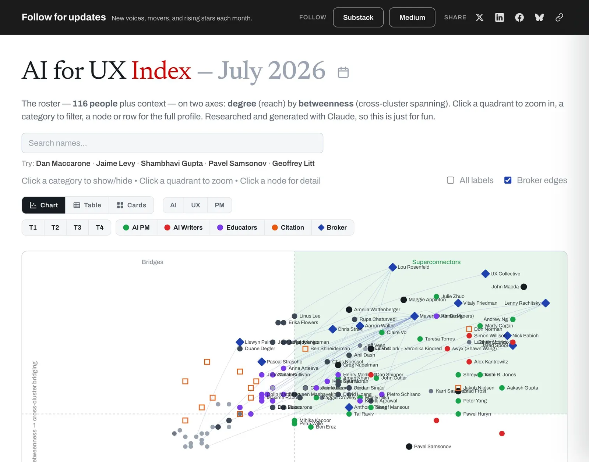Toggle the Broker category filter
589x462 pixels.
pyautogui.click(x=332, y=228)
